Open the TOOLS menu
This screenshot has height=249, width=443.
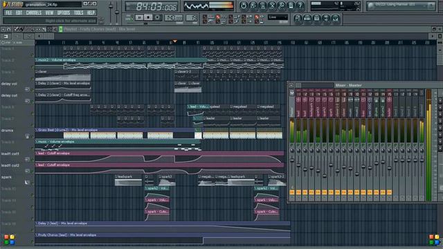click(78, 12)
